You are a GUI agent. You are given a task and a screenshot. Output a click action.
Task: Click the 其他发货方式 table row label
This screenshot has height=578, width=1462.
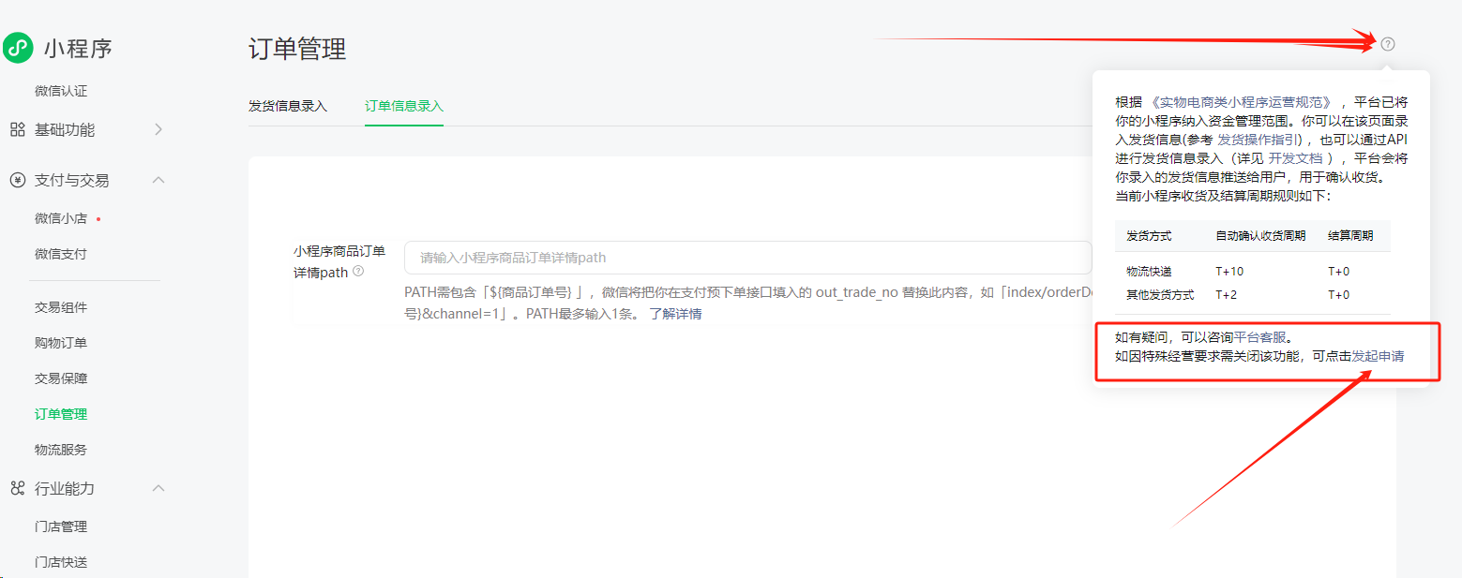coord(1160,294)
